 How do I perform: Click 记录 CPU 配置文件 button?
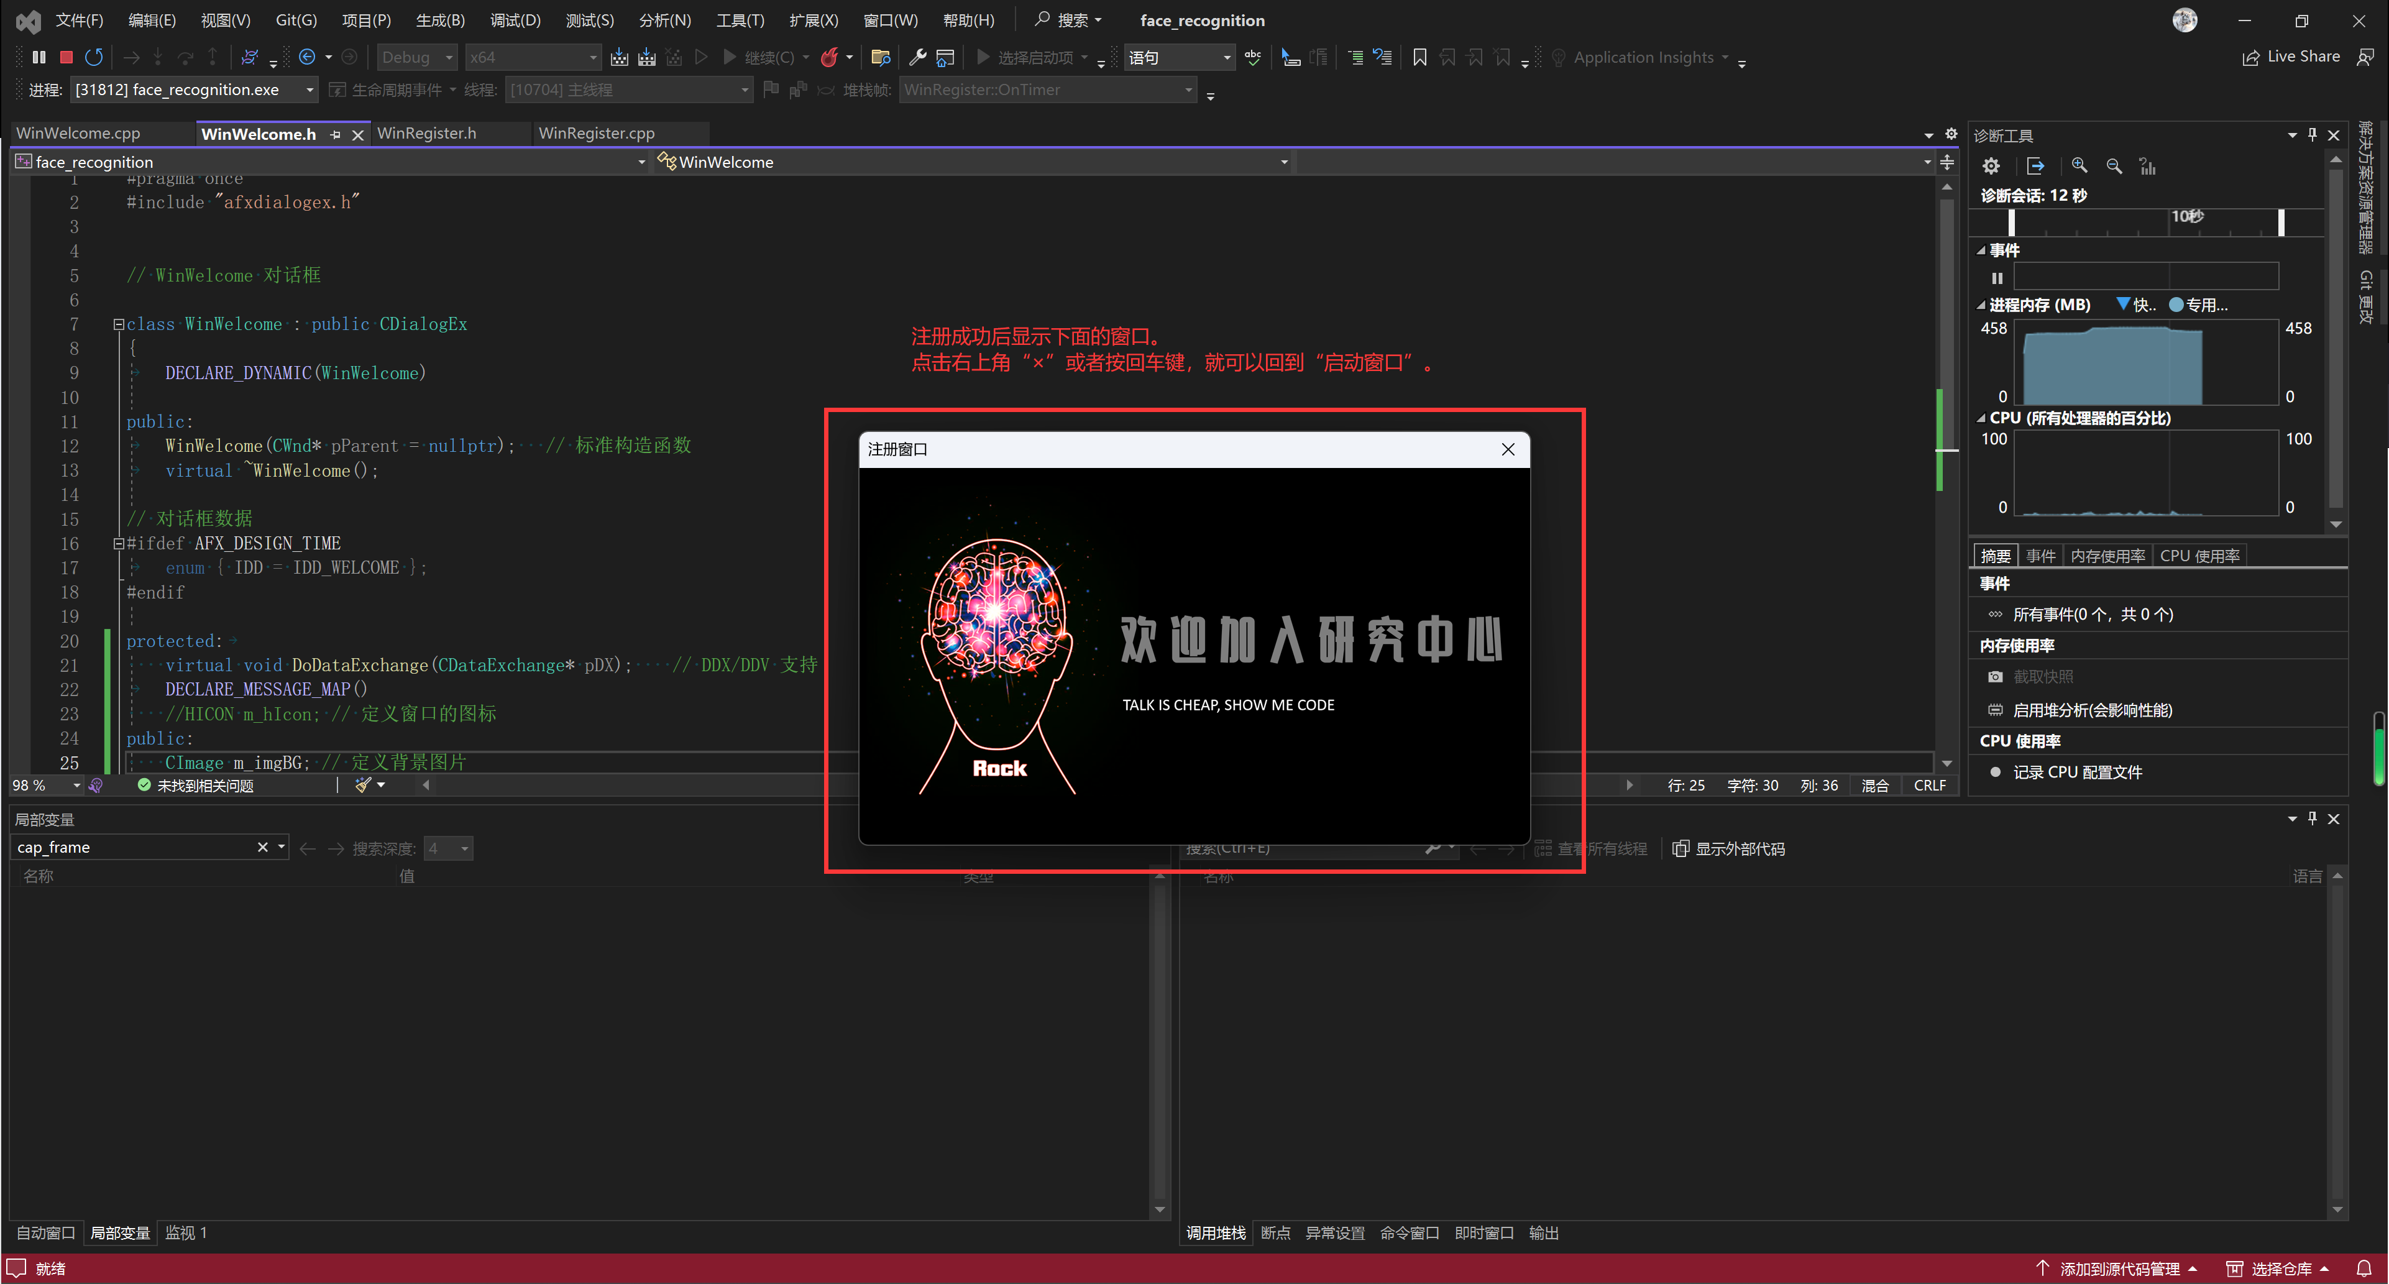2076,773
